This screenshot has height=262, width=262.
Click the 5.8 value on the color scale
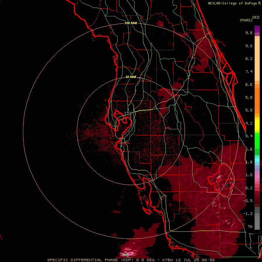click(x=249, y=98)
